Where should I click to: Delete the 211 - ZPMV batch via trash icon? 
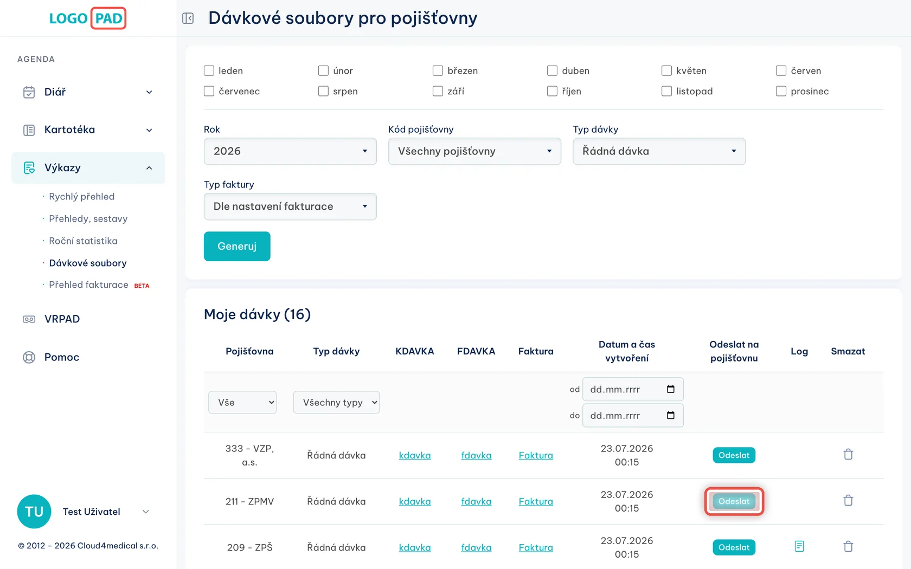tap(848, 500)
